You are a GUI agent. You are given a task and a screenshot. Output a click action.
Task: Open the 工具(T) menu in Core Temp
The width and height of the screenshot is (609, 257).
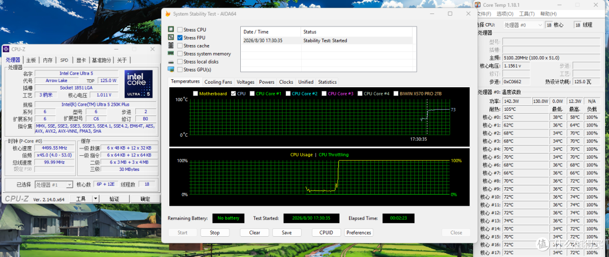click(527, 14)
